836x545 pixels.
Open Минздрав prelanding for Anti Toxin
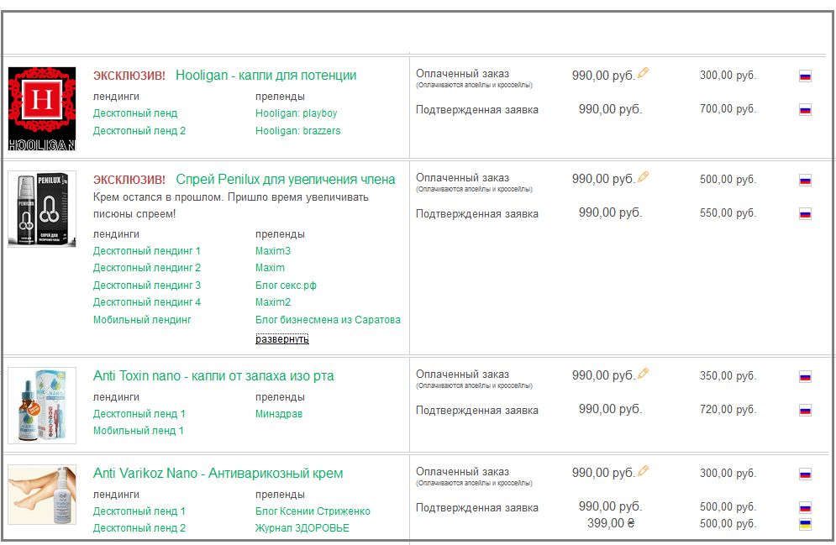pyautogui.click(x=279, y=414)
